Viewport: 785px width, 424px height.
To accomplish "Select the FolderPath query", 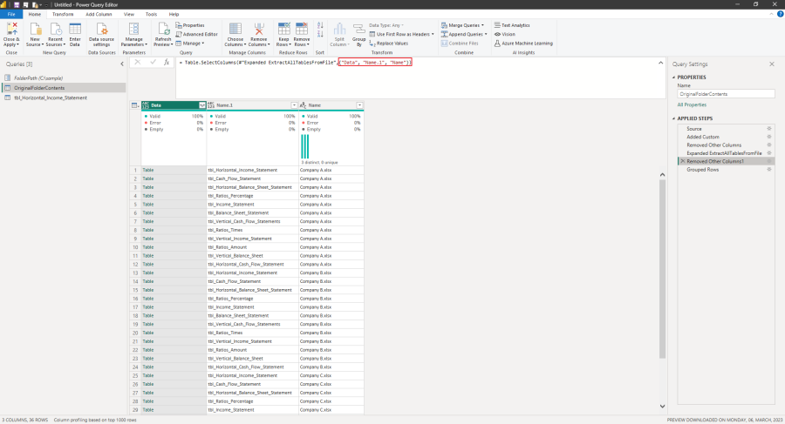I will tap(38, 78).
